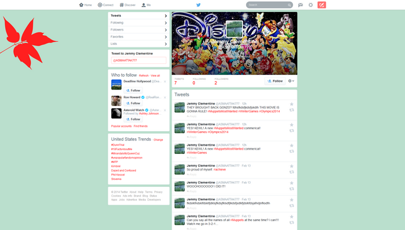The image size is (405, 230).
Task: Open user actions gear dropdown beside Follow
Action: click(291, 81)
